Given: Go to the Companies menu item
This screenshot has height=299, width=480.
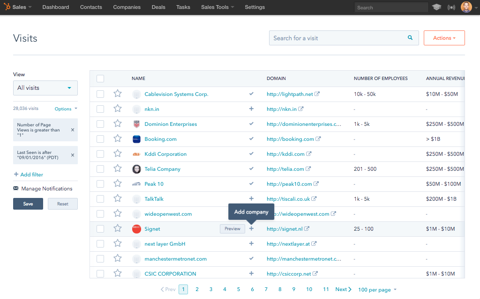Looking at the screenshot, I should pos(126,7).
